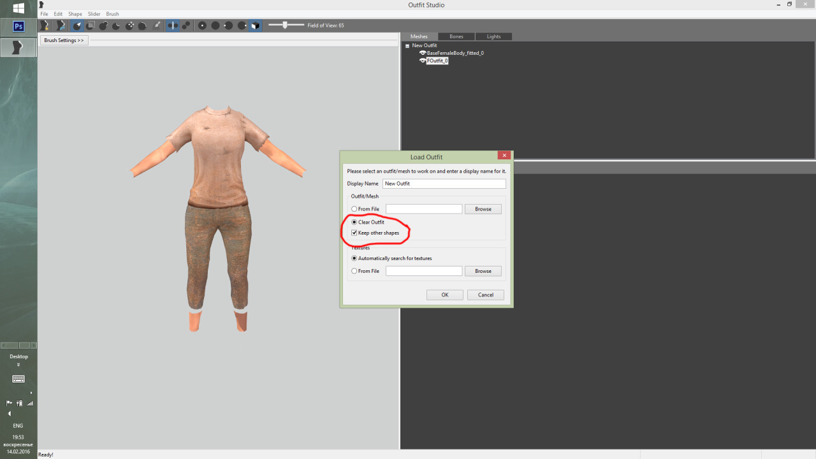The image size is (816, 459).
Task: Click Browse for the Outfit/Mesh file
Action: coord(483,209)
